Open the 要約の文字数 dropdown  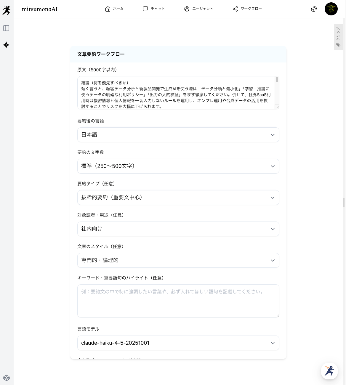tap(178, 166)
